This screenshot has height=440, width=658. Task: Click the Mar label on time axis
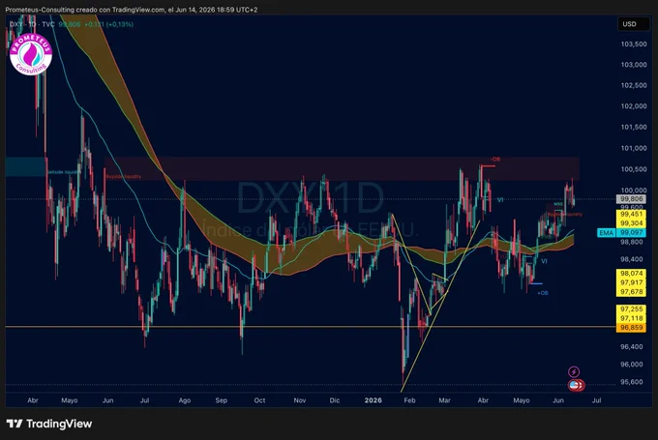click(444, 400)
